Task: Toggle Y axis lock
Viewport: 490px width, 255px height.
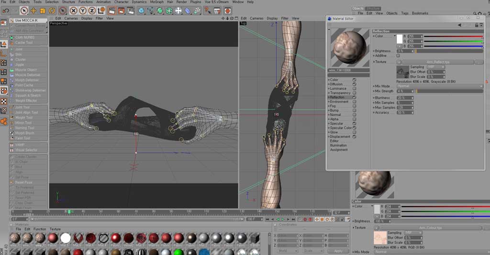Action: 82,11
